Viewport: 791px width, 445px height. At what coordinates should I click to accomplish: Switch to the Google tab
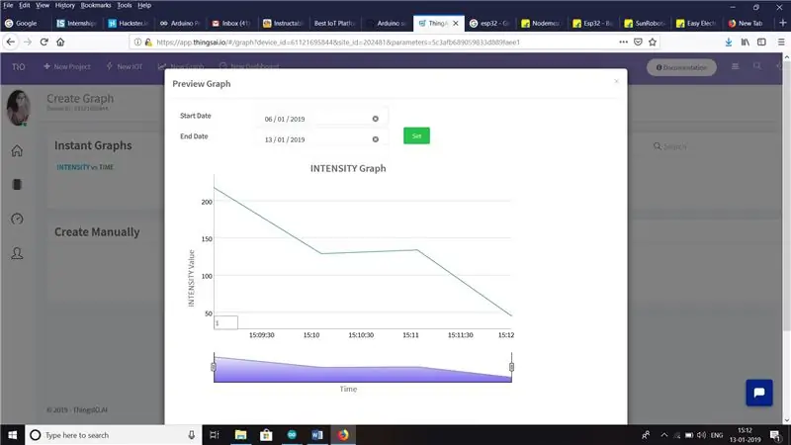point(26,23)
